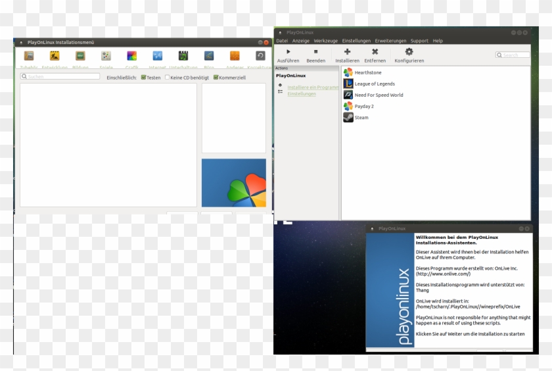Screen dimensions: 552x371
Task: Click 'Willkommen bei dem PlayOnLinux' heading
Action: [x=457, y=237]
